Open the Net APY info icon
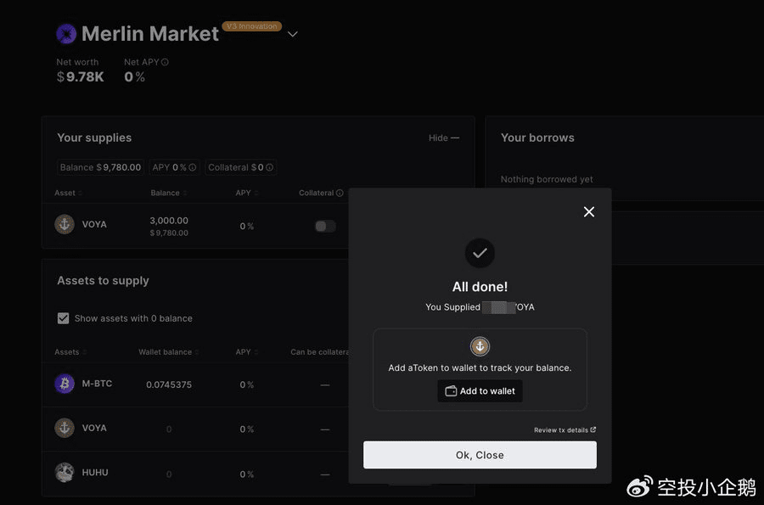This screenshot has height=505, width=764. (x=165, y=62)
